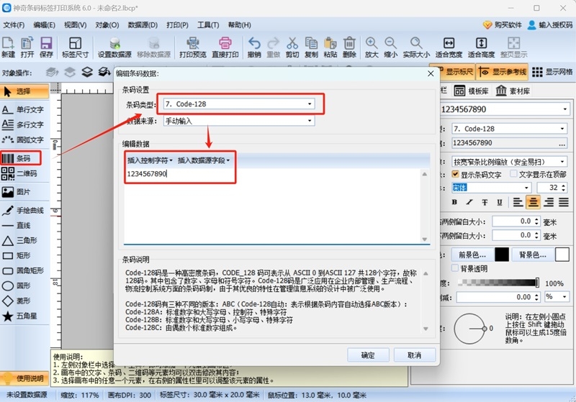Toggle underline U formatting
Viewport: 576px width, 402px height.
click(x=499, y=202)
